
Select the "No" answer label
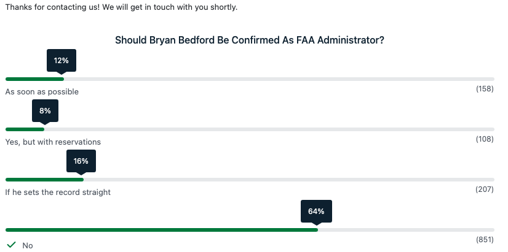(x=28, y=245)
